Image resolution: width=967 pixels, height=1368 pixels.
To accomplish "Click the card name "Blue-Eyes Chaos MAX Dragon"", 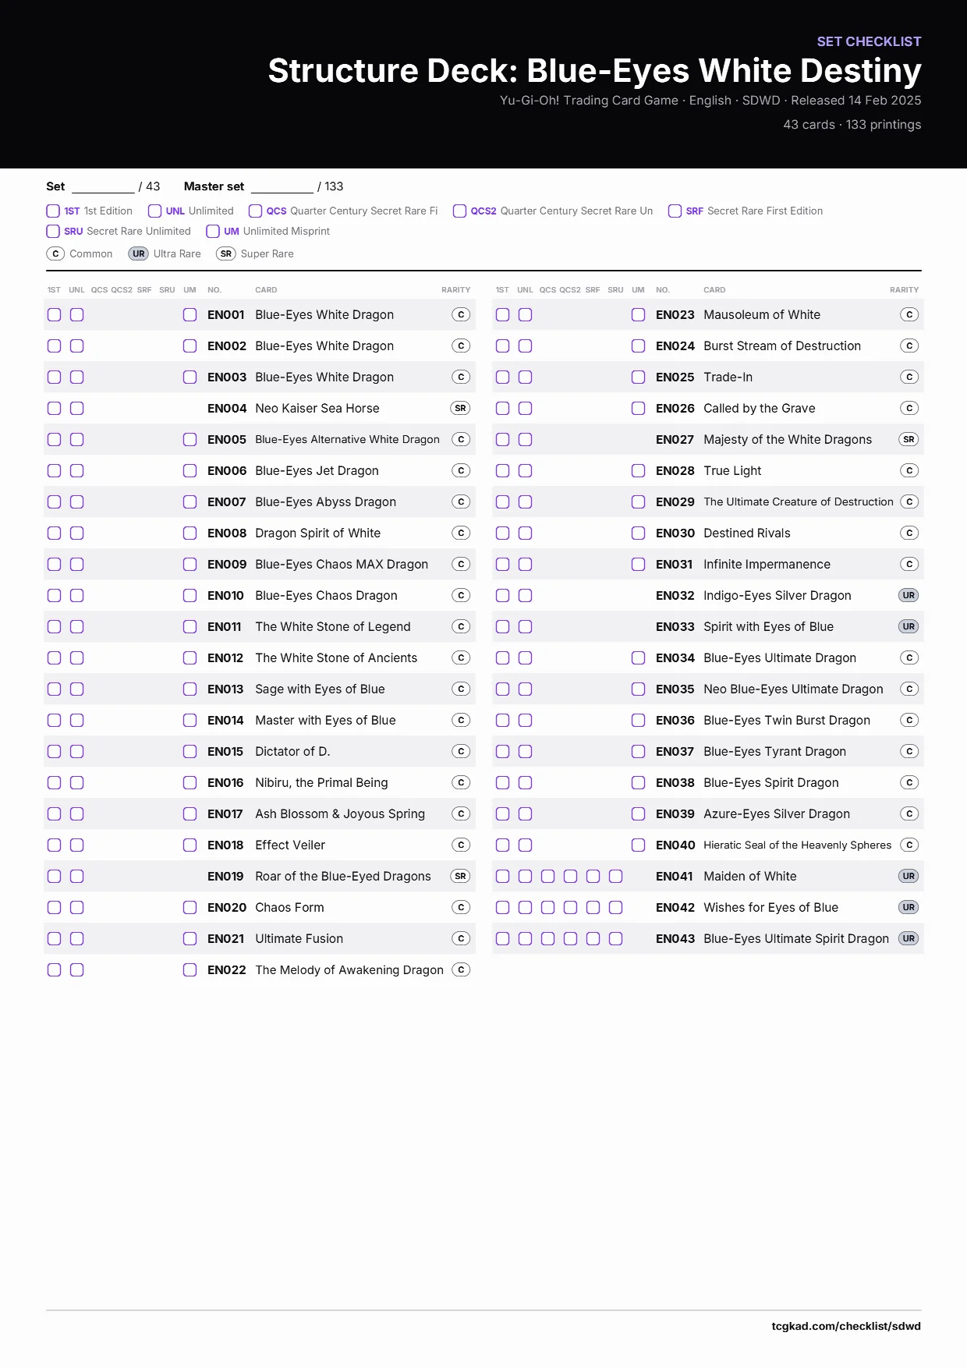I will 342,564.
